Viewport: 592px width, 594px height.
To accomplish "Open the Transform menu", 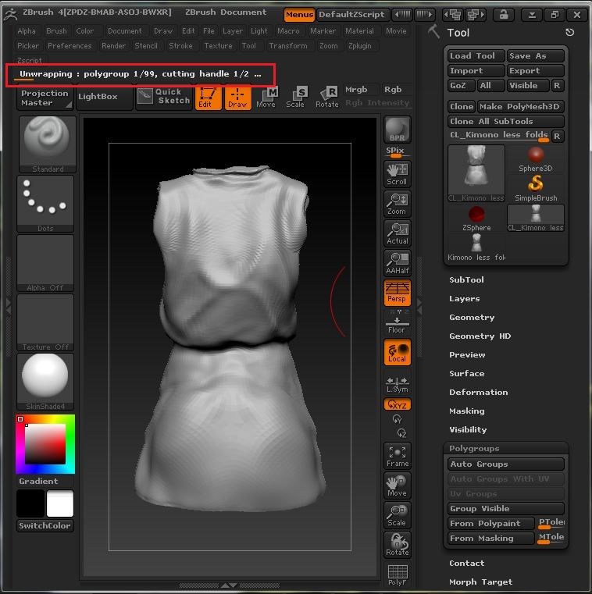I will tap(288, 46).
